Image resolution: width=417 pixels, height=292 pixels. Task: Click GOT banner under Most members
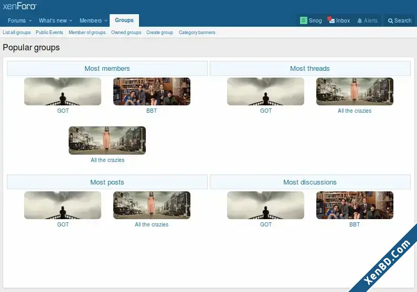tap(62, 91)
